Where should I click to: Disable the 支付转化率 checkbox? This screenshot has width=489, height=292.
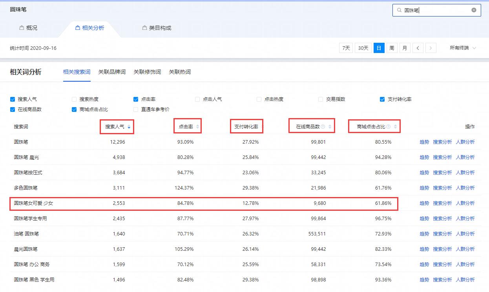tap(381, 99)
